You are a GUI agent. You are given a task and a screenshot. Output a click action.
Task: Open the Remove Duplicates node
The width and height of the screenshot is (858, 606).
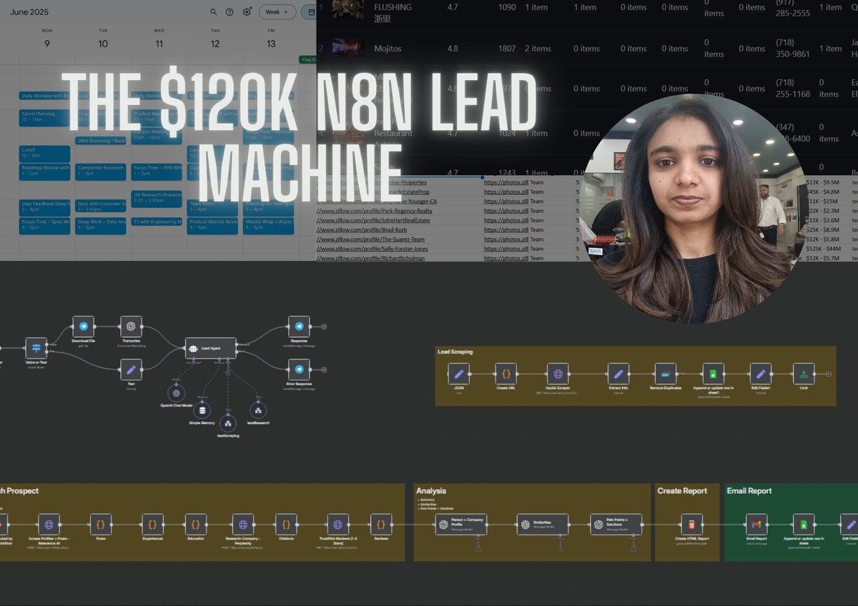pos(665,374)
